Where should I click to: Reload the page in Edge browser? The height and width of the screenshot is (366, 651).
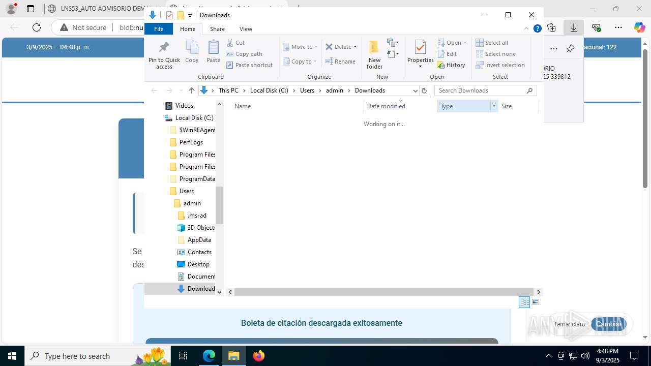(37, 27)
